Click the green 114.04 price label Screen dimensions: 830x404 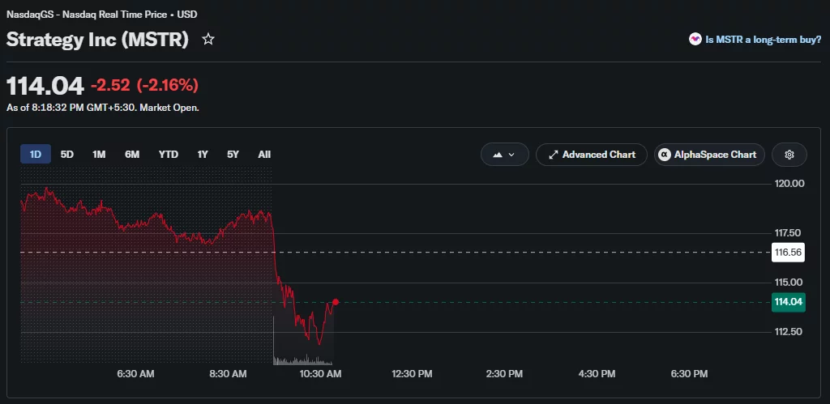tap(788, 302)
